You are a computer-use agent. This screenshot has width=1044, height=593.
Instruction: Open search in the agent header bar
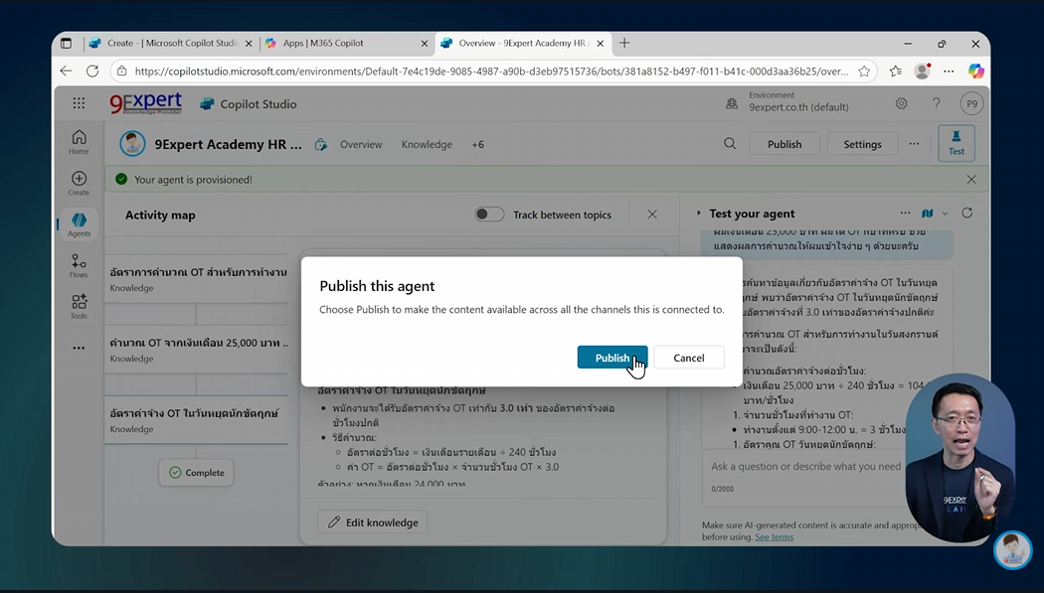tap(730, 143)
